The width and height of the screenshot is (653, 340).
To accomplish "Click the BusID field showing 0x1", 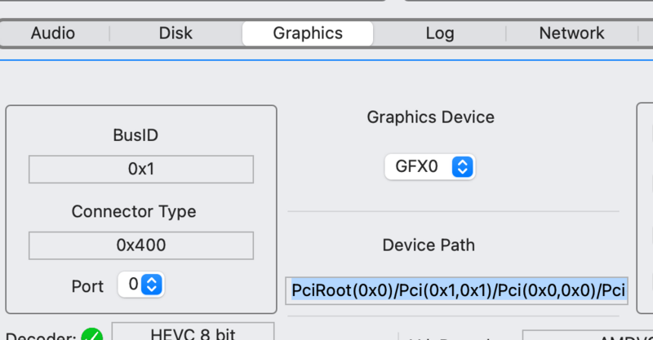I will [141, 170].
